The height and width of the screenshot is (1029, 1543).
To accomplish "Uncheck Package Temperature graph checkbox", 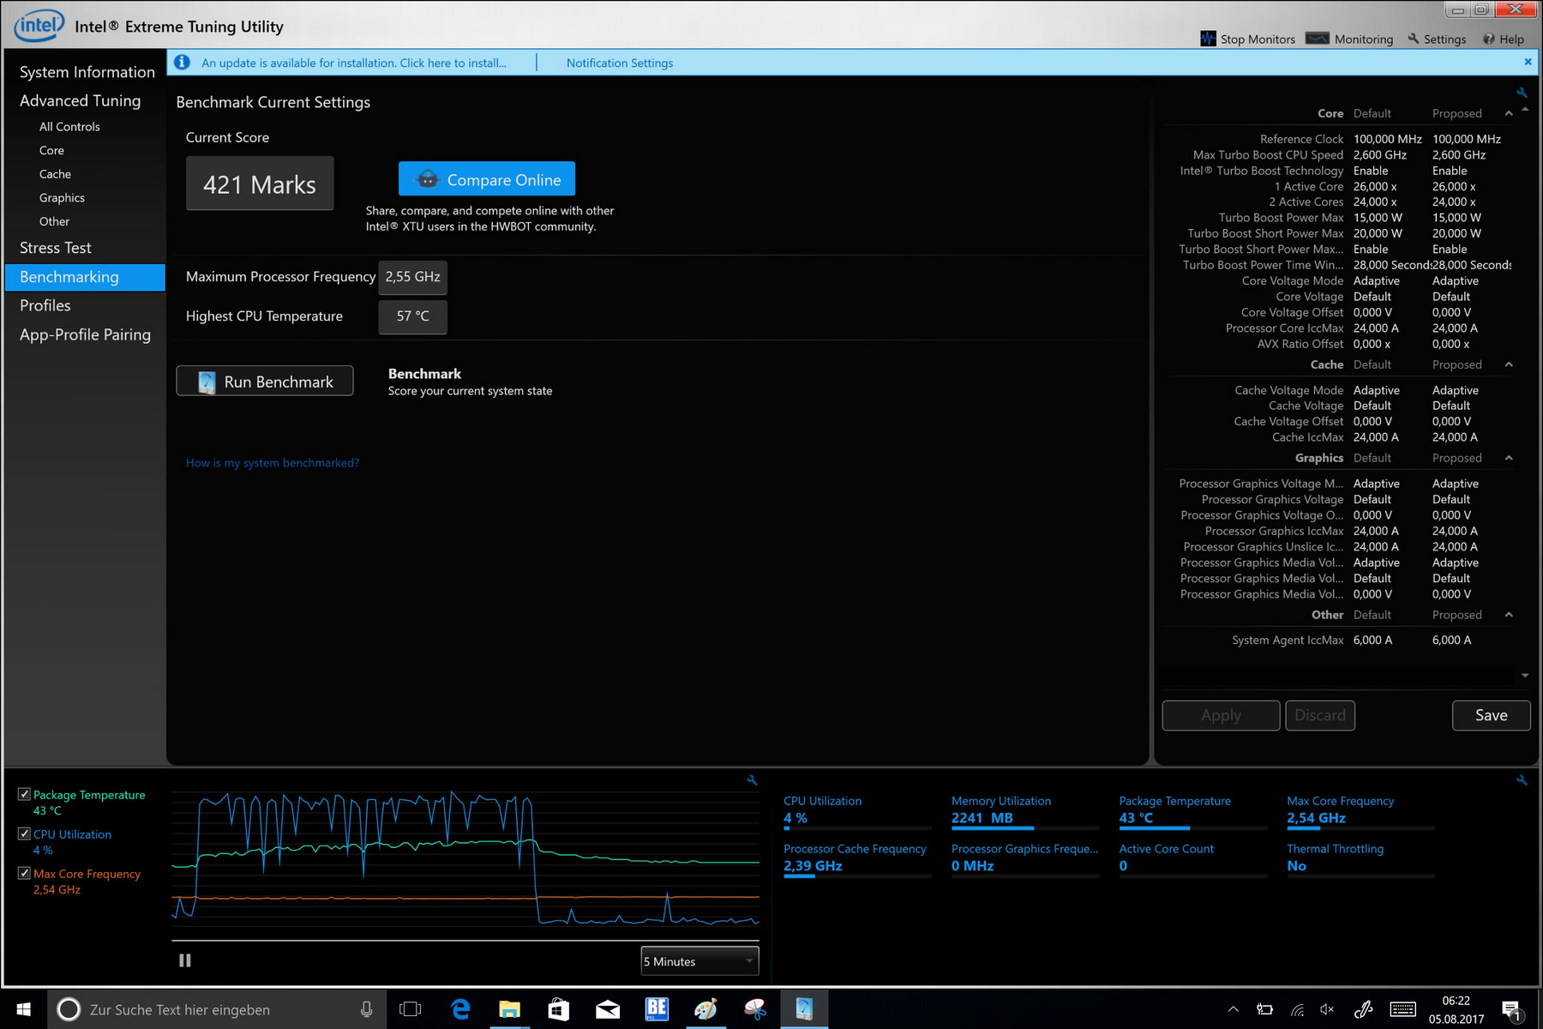I will [x=24, y=794].
